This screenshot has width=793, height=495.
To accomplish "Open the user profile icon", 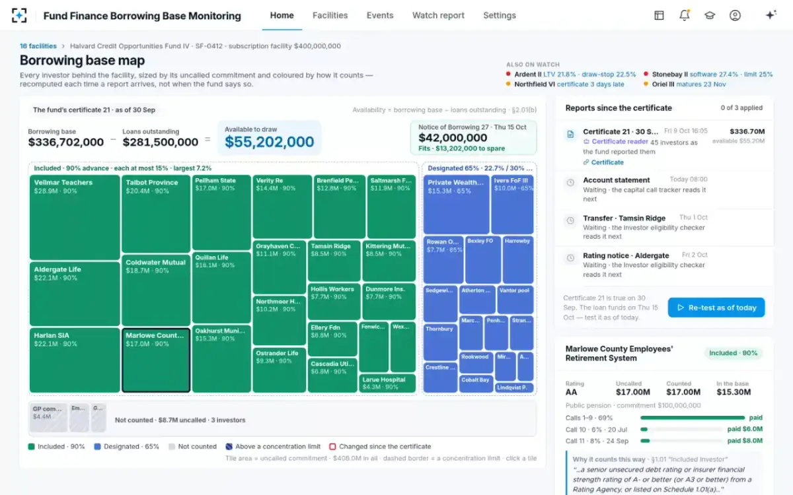I will [735, 15].
